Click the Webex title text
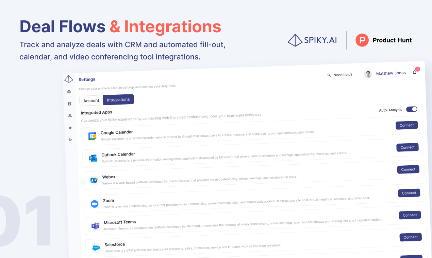 pyautogui.click(x=109, y=177)
